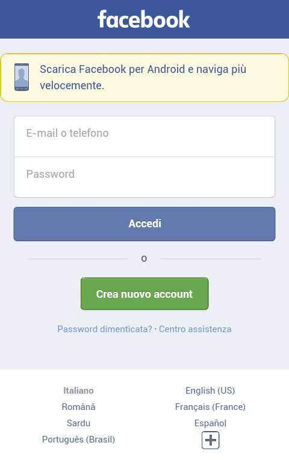Click the word 'velocemente.' in the banner
The height and width of the screenshot is (460, 289).
tap(72, 86)
